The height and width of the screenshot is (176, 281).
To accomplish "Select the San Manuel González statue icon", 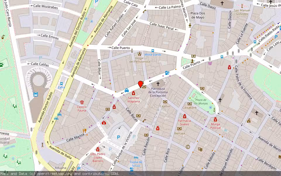I will click(x=242, y=6).
